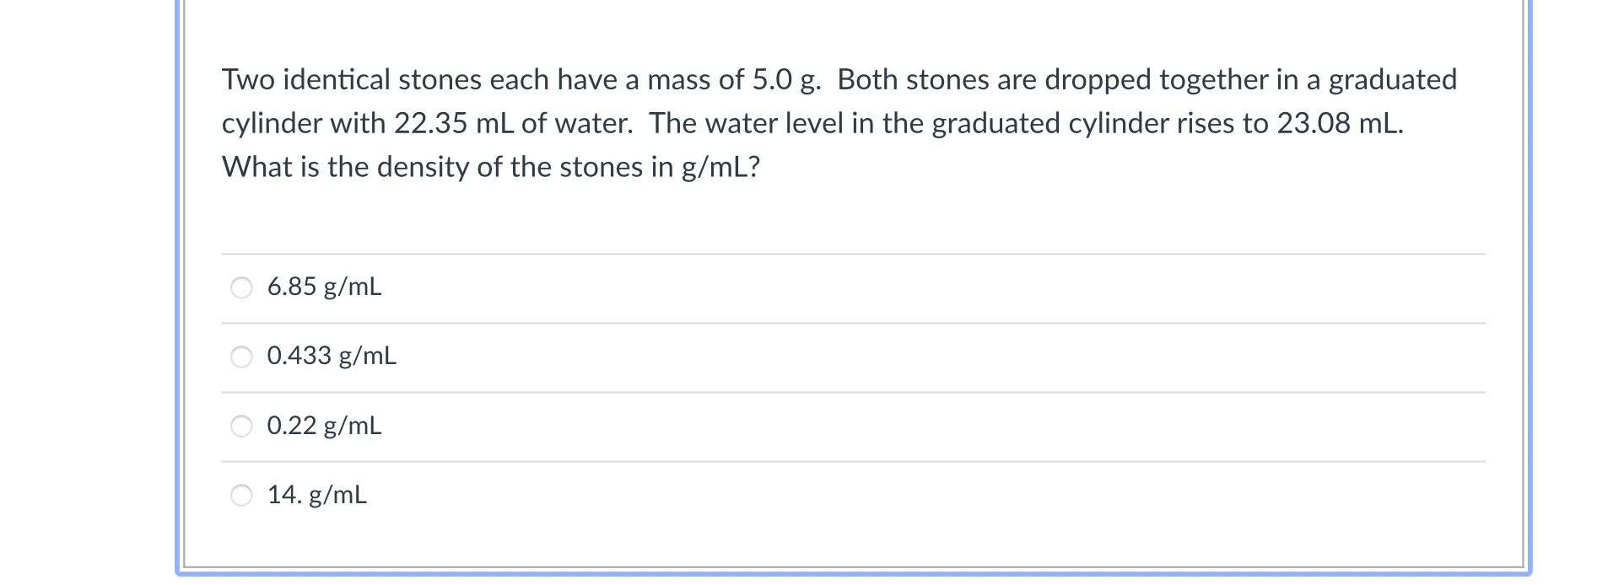Click the 0.22 g/mL answer label

click(324, 427)
